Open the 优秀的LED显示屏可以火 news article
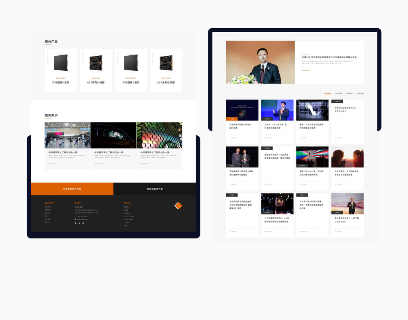The height and width of the screenshot is (320, 408). pyautogui.click(x=347, y=109)
